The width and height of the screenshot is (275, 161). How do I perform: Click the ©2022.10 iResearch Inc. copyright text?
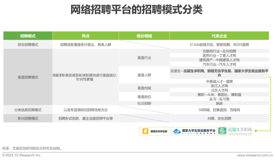click(x=22, y=155)
